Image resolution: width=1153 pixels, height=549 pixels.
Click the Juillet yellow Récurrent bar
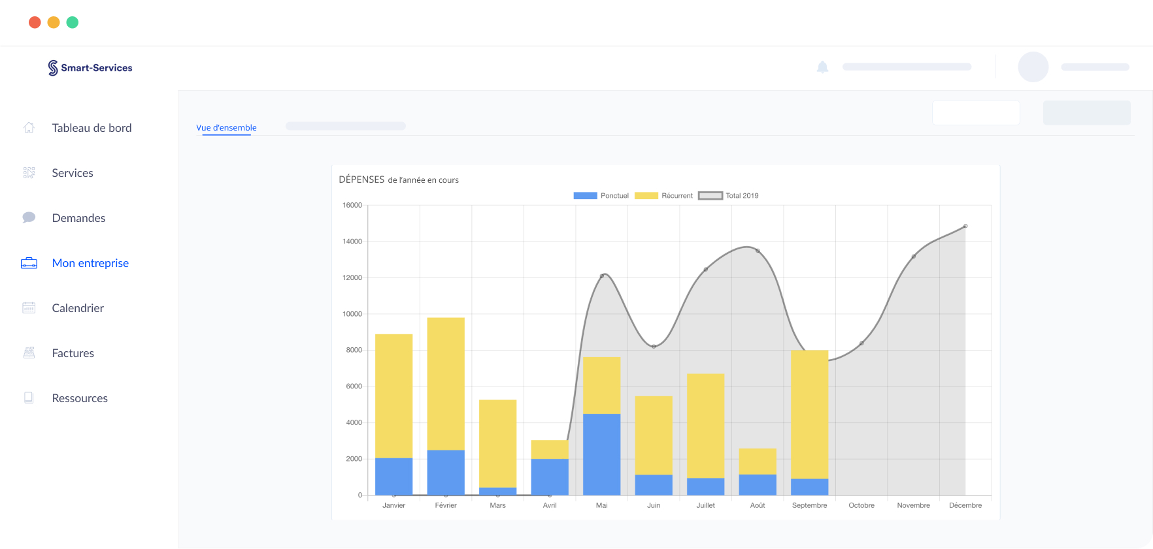tap(705, 426)
